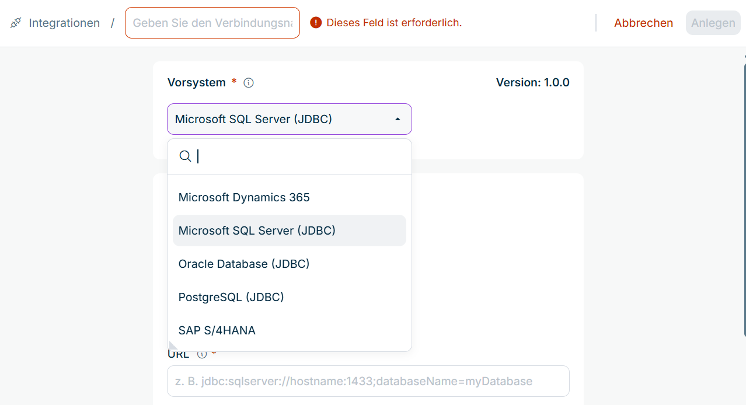Click the Vorsystem label
Screen dimensions: 746x405
197,82
